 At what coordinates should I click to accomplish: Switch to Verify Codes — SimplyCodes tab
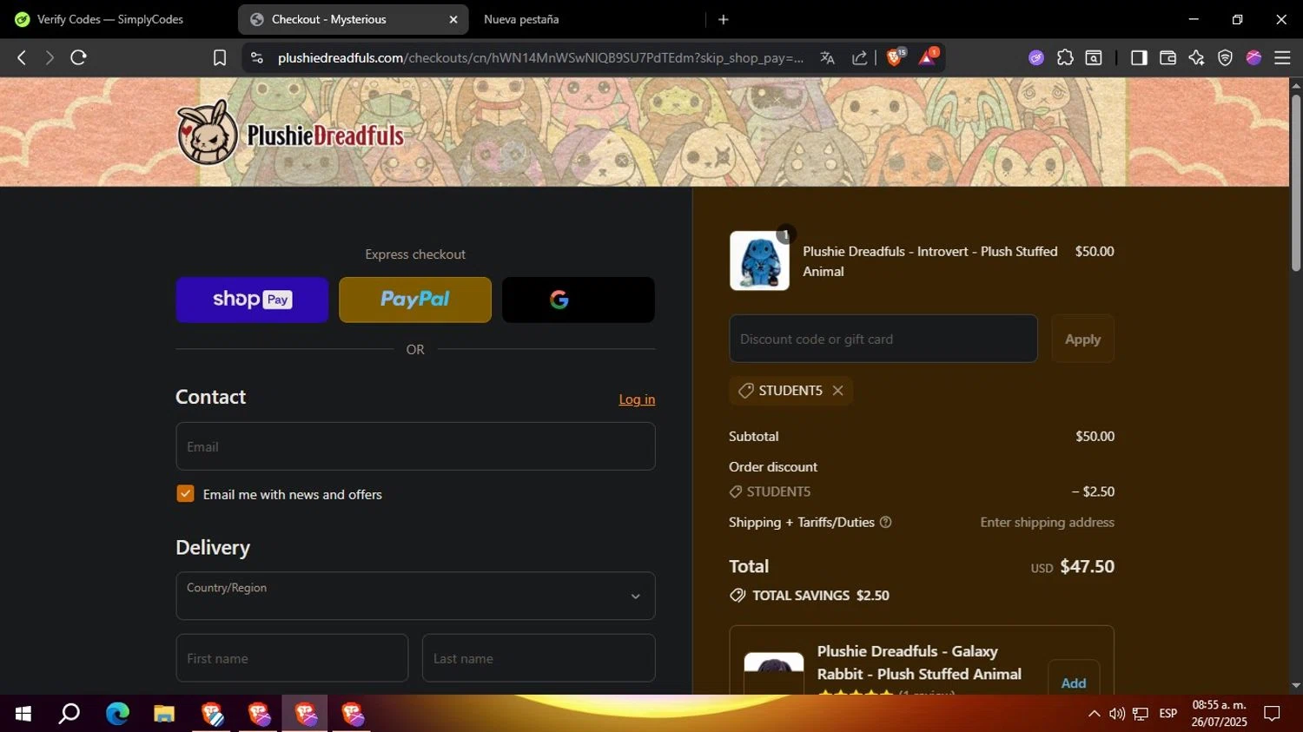click(x=110, y=19)
